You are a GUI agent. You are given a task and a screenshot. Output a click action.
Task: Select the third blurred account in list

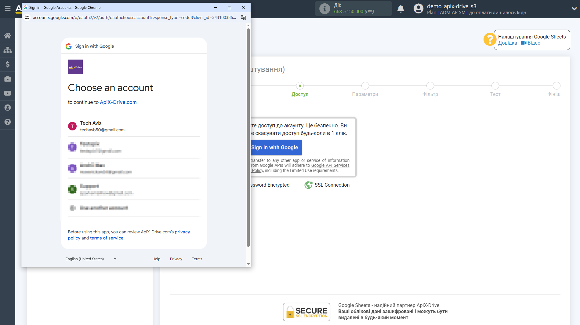click(134, 168)
